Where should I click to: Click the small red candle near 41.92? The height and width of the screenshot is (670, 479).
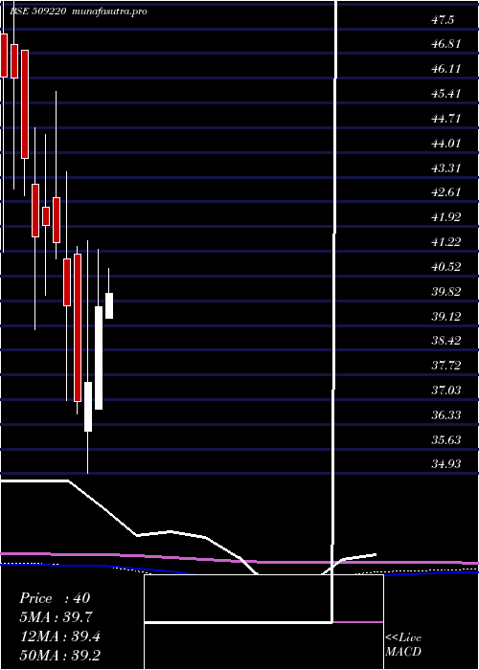pos(46,215)
